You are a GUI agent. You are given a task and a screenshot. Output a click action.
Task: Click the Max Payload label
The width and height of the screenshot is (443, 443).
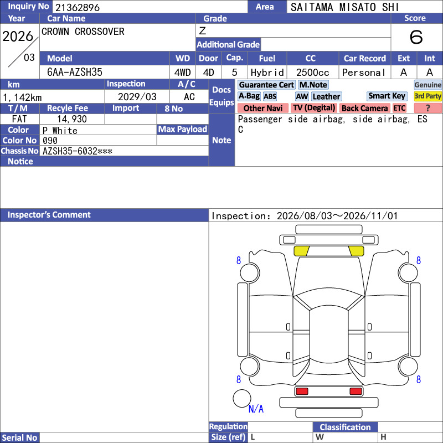[x=183, y=129]
